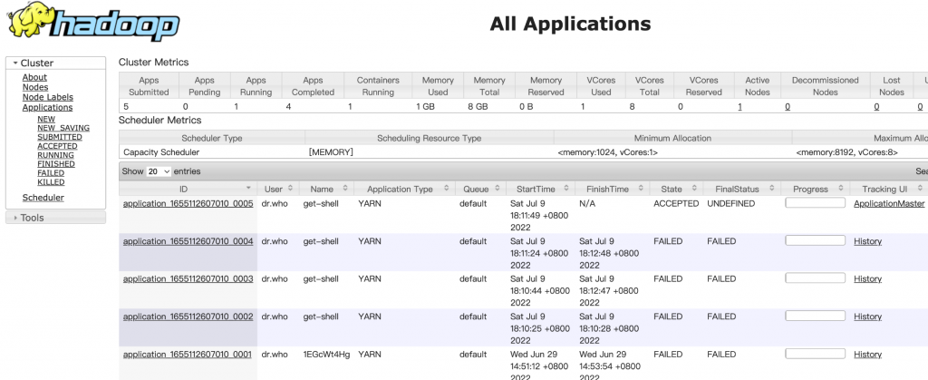Sort table by ID column
Screen dimensions: 928x380
[188, 189]
